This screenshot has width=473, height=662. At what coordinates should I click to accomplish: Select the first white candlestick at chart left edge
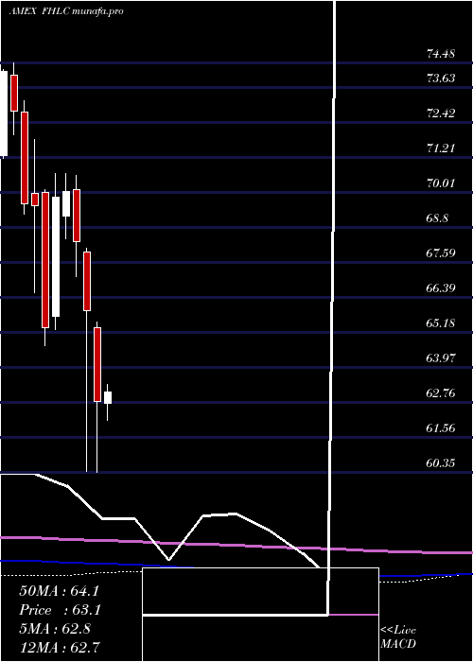point(4,113)
